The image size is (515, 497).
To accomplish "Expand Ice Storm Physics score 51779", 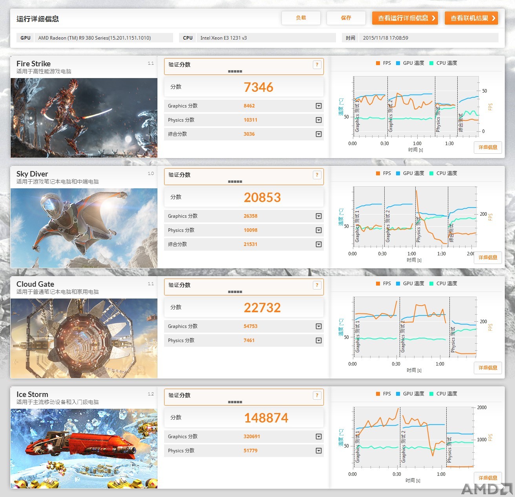I will pos(319,451).
